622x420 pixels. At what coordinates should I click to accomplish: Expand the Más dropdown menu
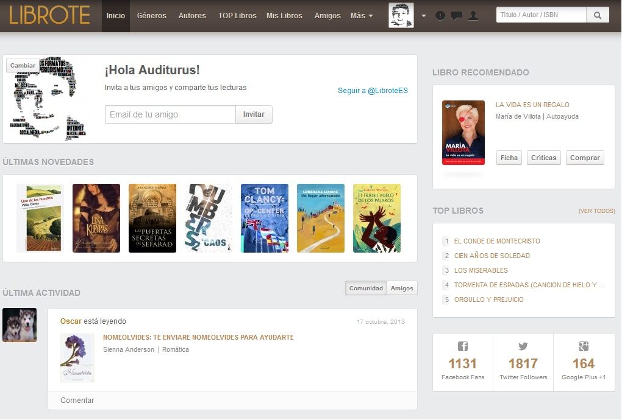[x=362, y=16]
